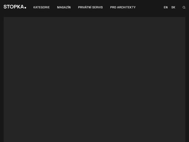
Task: Go to the MAGAZÍN section
Action: tap(64, 7)
